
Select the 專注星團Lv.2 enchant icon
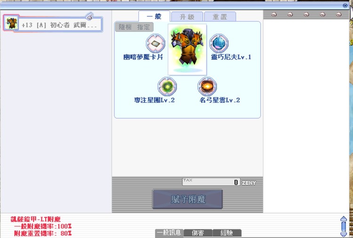pyautogui.click(x=167, y=86)
